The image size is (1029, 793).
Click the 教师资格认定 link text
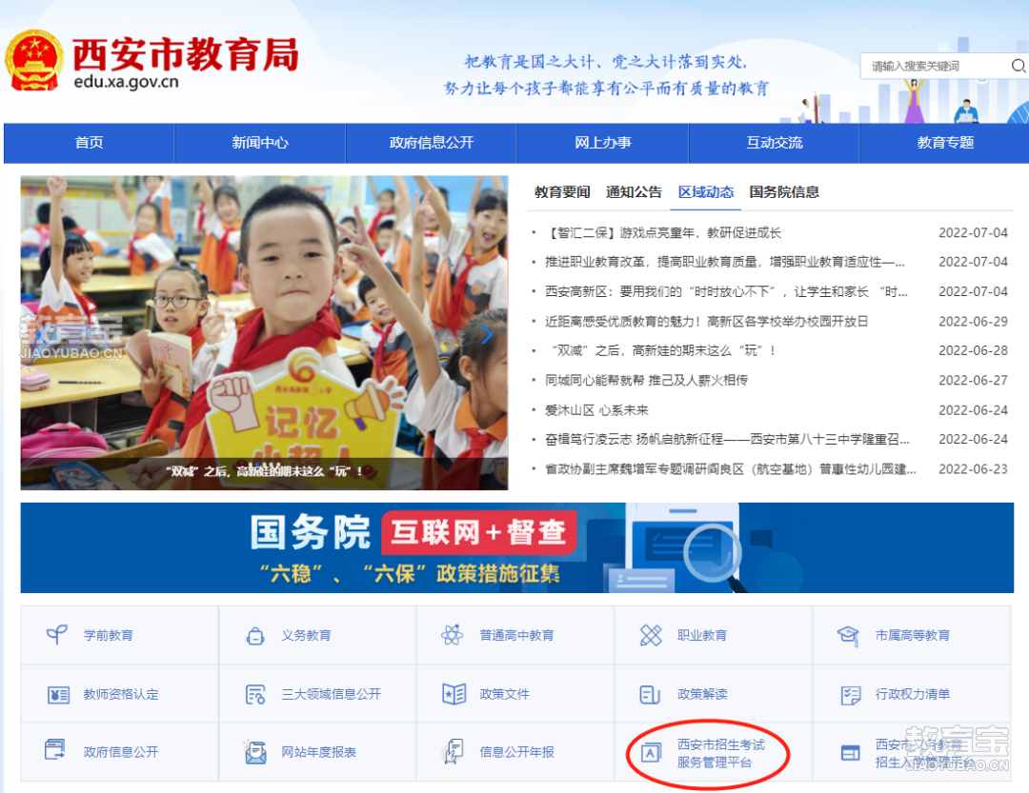(121, 694)
